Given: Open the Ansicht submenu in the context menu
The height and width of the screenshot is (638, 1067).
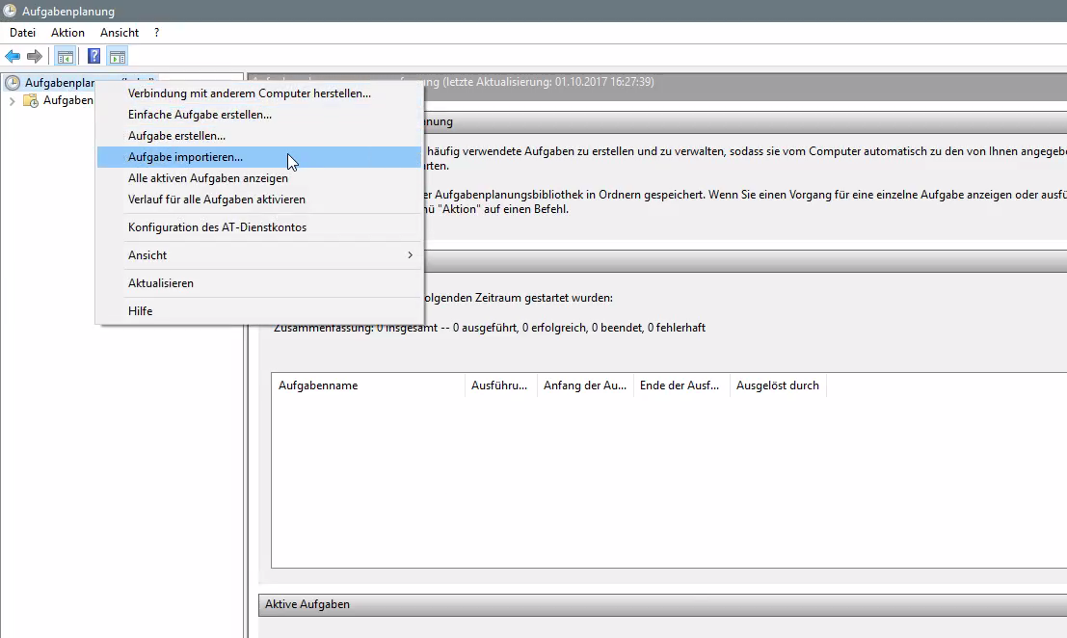Looking at the screenshot, I should (258, 255).
